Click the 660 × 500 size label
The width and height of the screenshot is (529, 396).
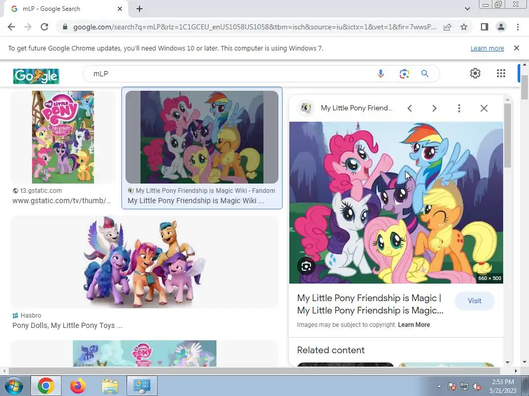click(x=490, y=278)
